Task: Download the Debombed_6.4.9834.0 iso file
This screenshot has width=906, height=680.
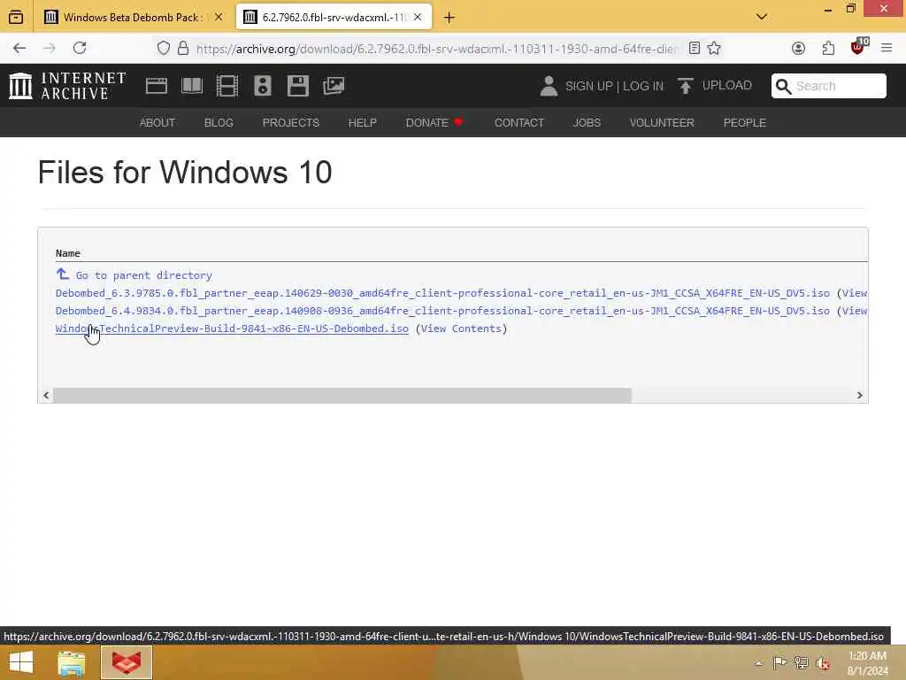Action: pyautogui.click(x=442, y=311)
